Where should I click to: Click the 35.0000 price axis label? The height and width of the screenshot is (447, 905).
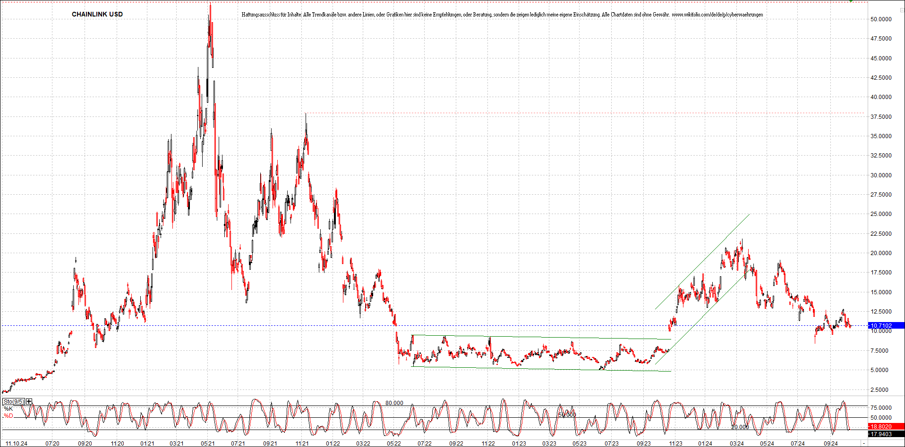(x=881, y=136)
